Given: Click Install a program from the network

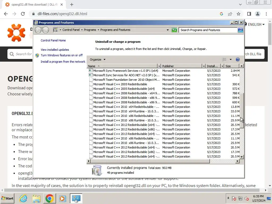Looking at the screenshot, I should pos(63,62).
